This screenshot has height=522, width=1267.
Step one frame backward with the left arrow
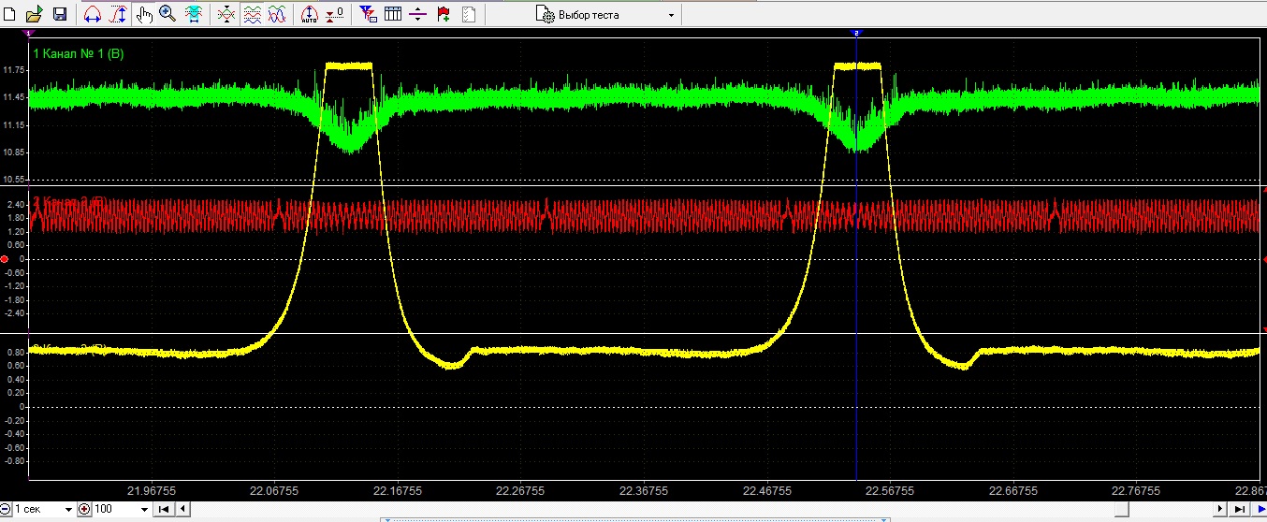click(182, 509)
